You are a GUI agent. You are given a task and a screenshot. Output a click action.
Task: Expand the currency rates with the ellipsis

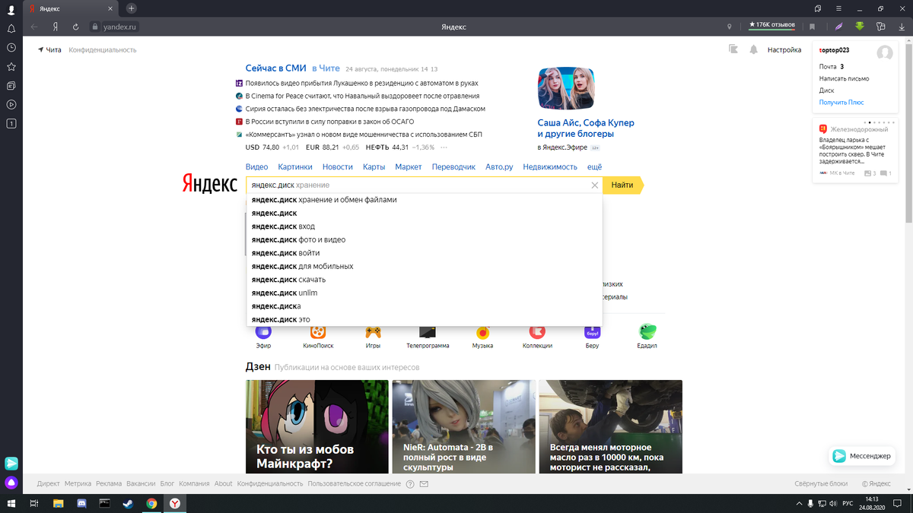coord(444,147)
